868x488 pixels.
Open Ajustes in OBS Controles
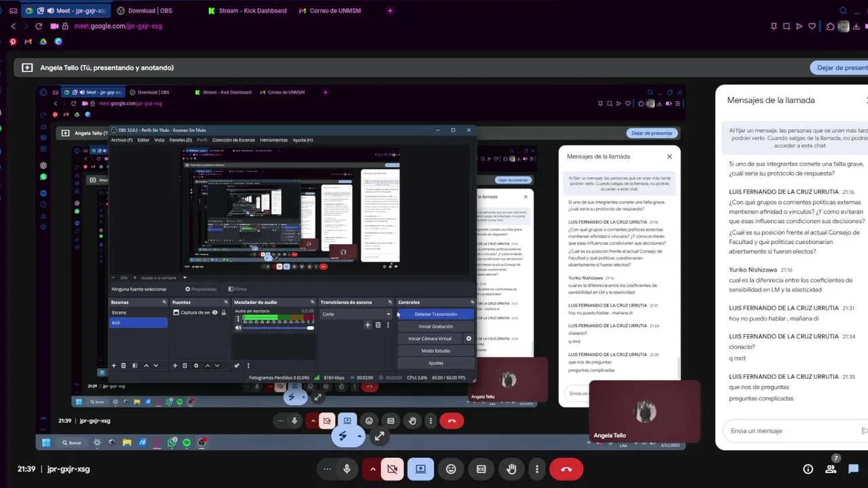click(x=436, y=363)
